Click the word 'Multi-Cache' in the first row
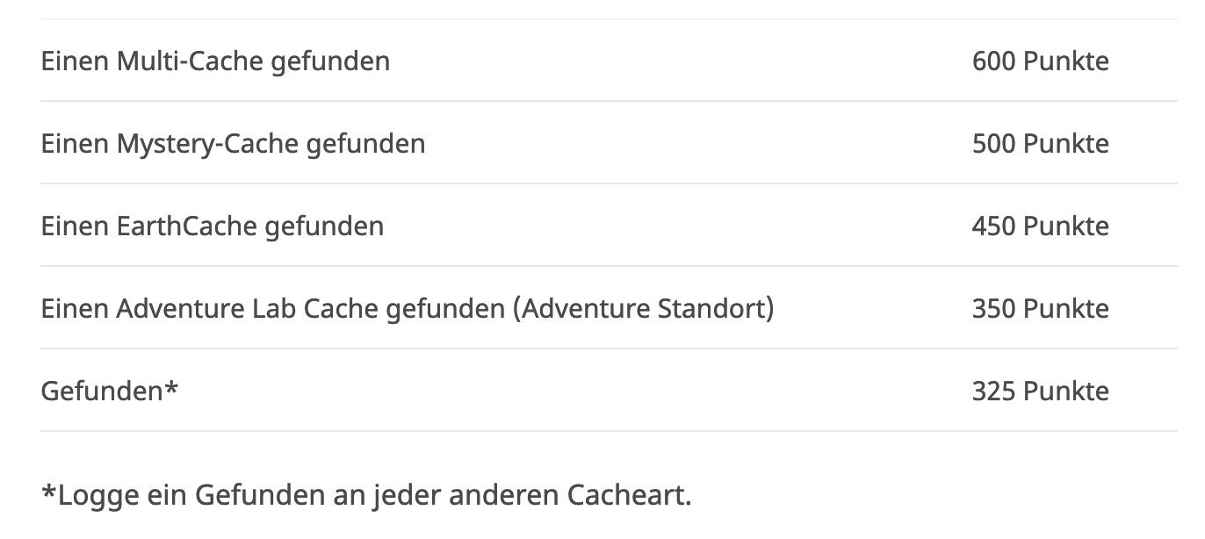 [191, 61]
